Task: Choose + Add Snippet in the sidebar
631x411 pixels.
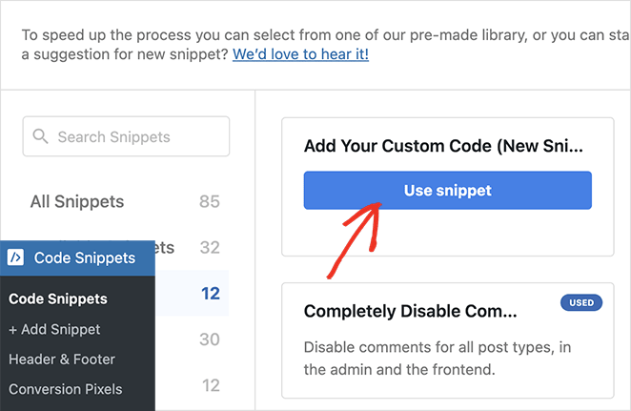Action: point(54,329)
